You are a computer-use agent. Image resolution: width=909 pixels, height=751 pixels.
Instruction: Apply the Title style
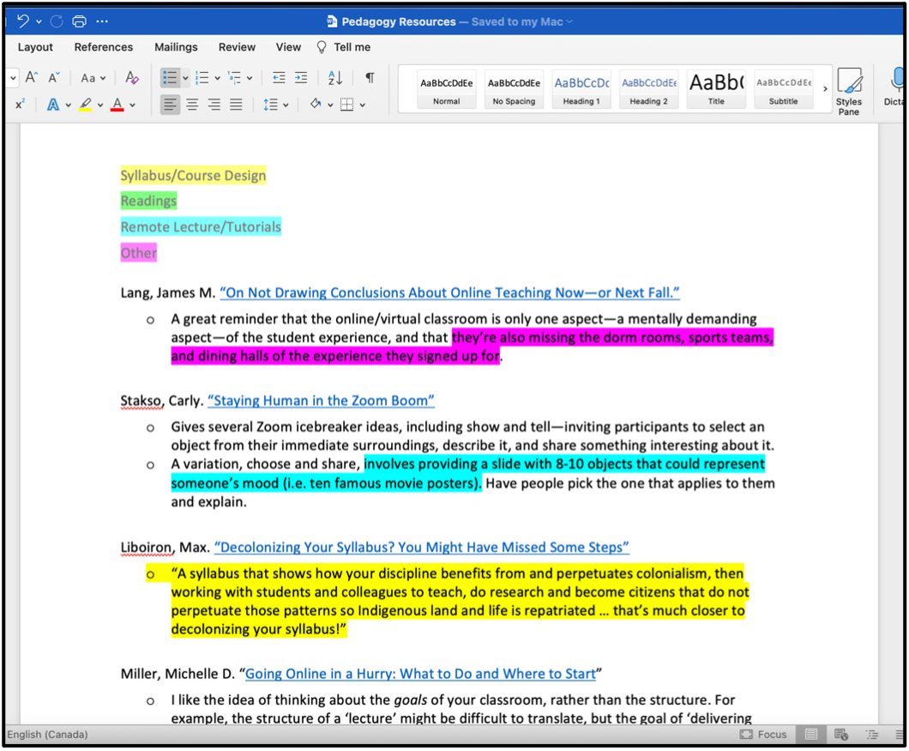716,89
